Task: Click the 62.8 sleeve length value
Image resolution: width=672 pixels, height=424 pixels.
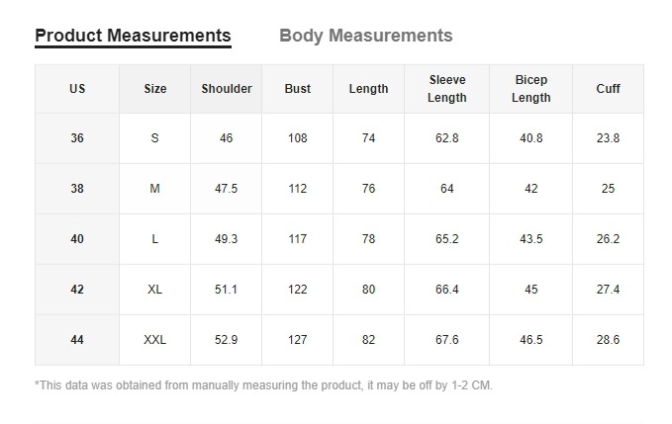Action: (x=447, y=138)
